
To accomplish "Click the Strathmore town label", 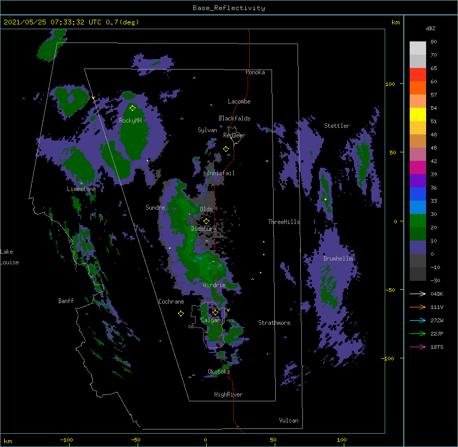I will [274, 323].
